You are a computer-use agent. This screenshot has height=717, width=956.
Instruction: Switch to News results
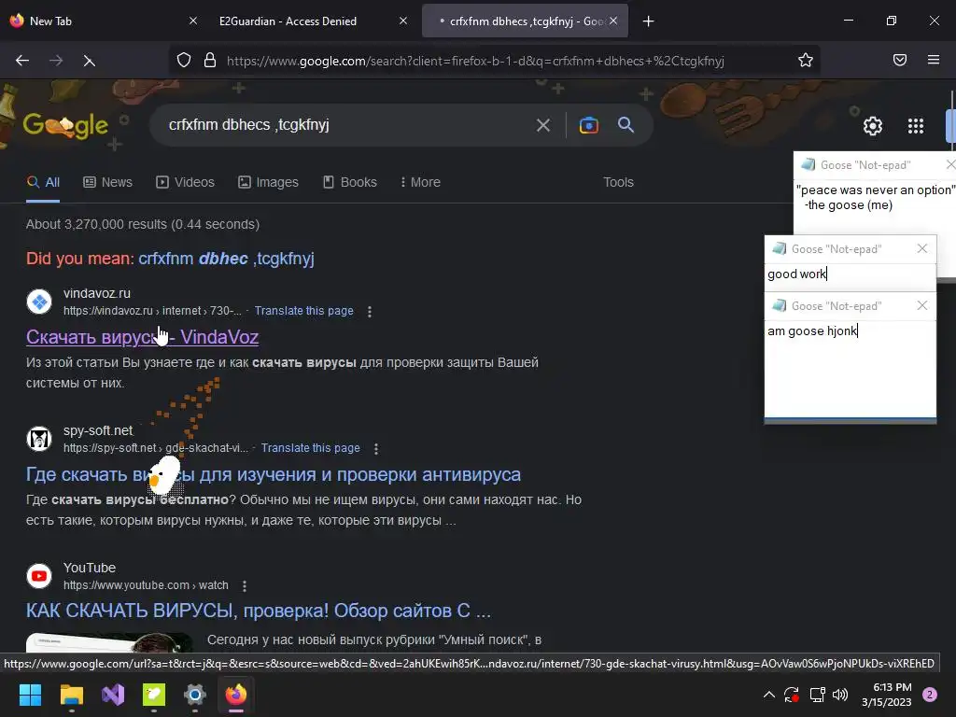point(108,182)
